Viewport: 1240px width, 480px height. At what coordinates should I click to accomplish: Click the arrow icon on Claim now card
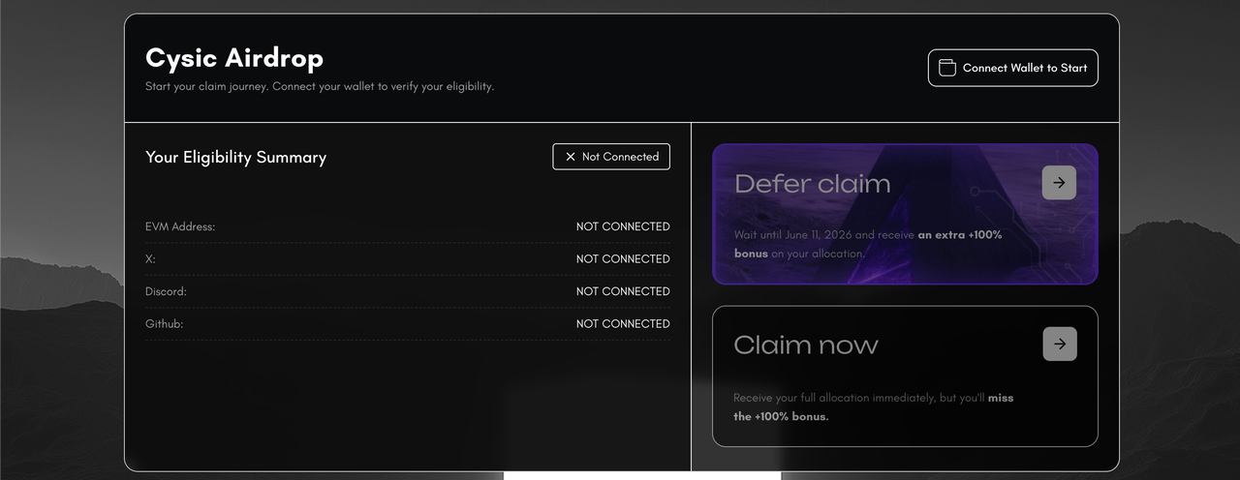coord(1060,344)
